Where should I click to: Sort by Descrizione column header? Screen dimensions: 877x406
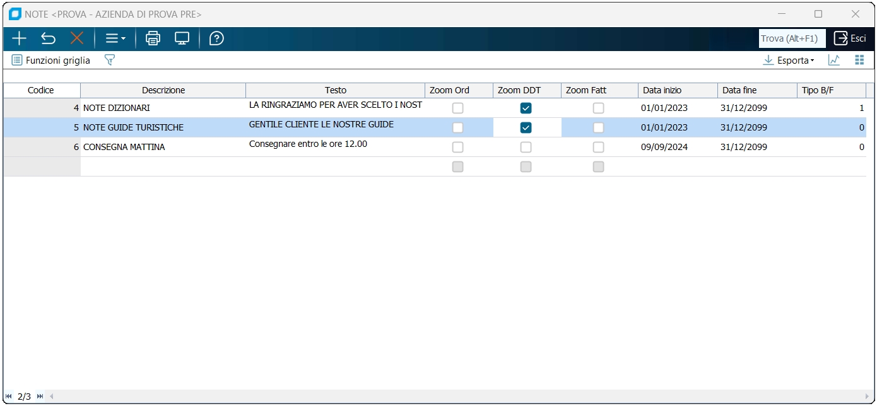[163, 90]
